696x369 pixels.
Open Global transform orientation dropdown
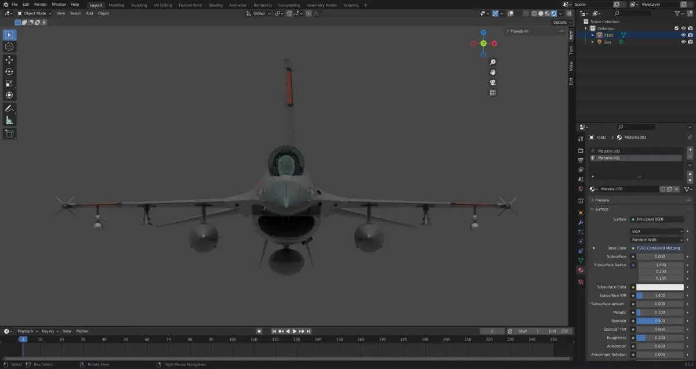pos(259,13)
